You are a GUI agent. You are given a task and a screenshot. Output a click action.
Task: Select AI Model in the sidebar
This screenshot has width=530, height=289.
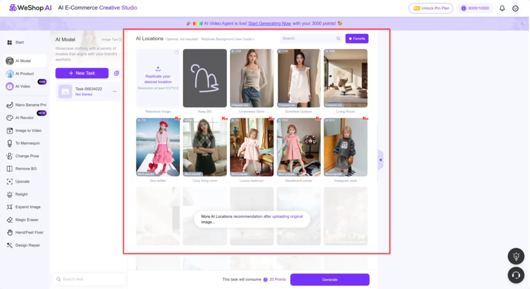pyautogui.click(x=25, y=61)
